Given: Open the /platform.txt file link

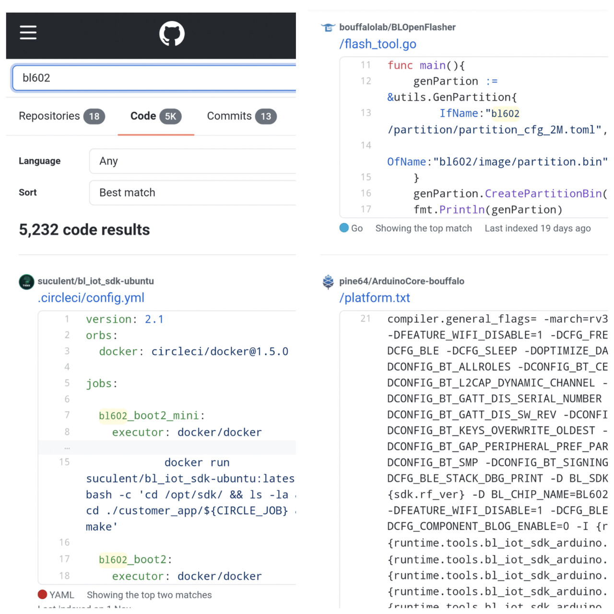Looking at the screenshot, I should (x=375, y=298).
